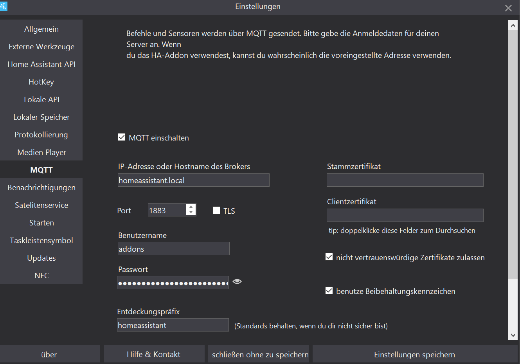Click the Clientzertifikat input field
Screen dimensions: 520x364
[x=405, y=215]
